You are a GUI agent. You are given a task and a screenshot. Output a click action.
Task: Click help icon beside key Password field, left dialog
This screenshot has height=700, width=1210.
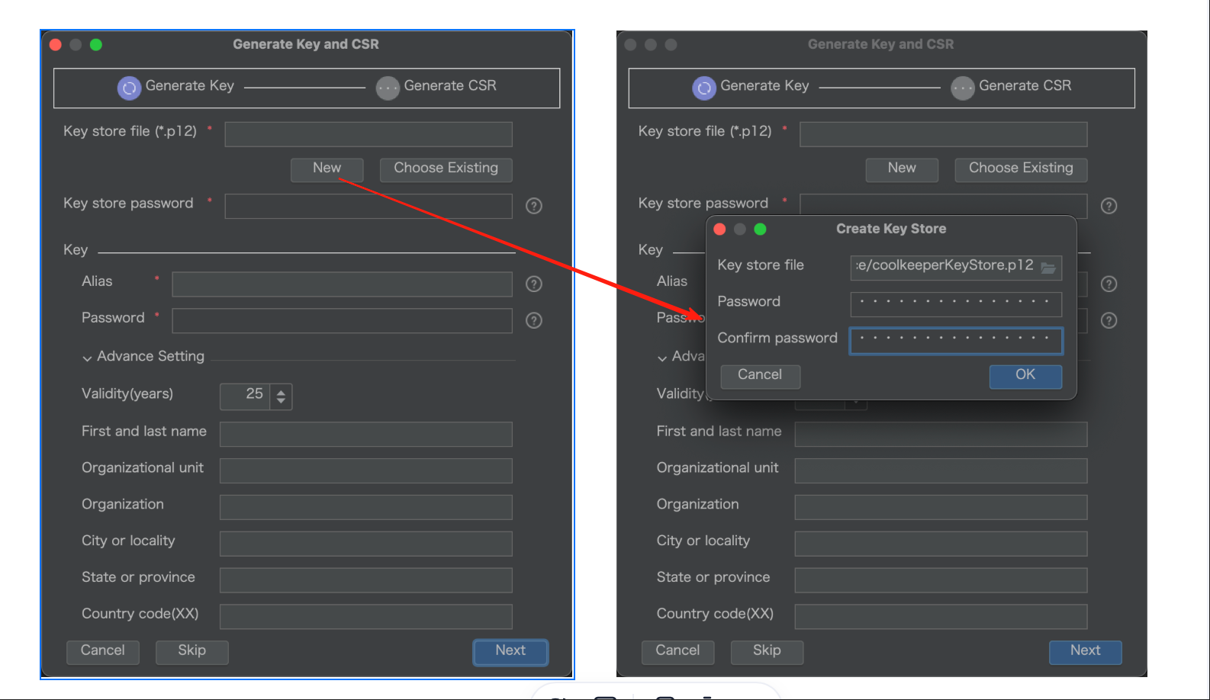click(534, 320)
